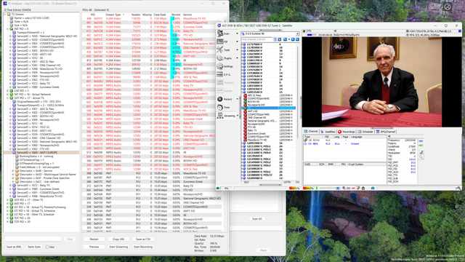This screenshot has height=262, width=465.
Task: Click the wrench icon at status bar end
Action: pos(458,188)
